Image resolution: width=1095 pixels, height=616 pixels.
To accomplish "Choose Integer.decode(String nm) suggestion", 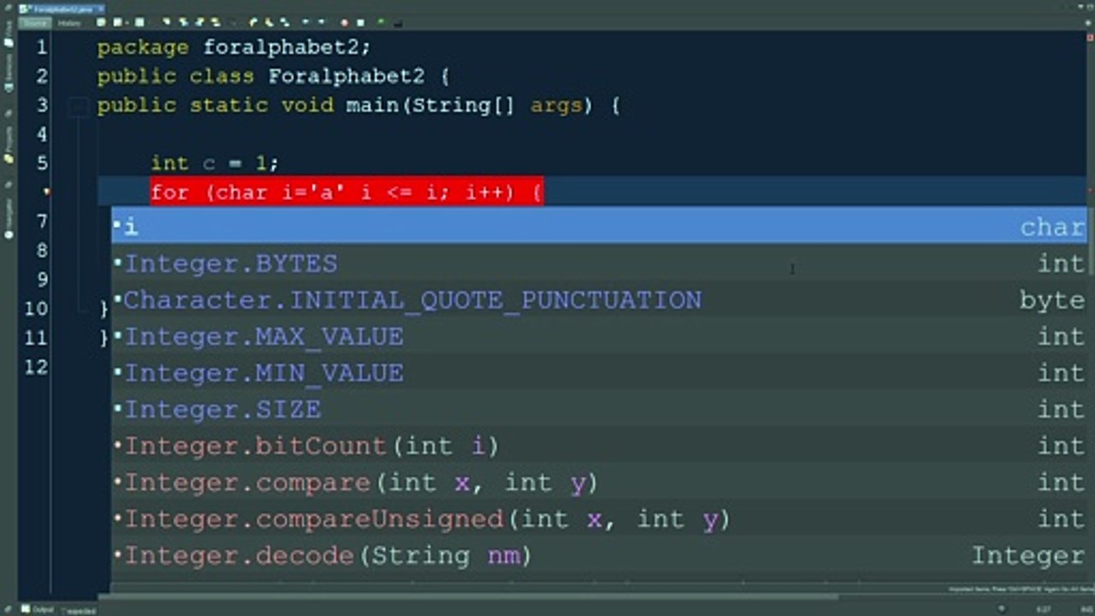I will tap(599, 556).
